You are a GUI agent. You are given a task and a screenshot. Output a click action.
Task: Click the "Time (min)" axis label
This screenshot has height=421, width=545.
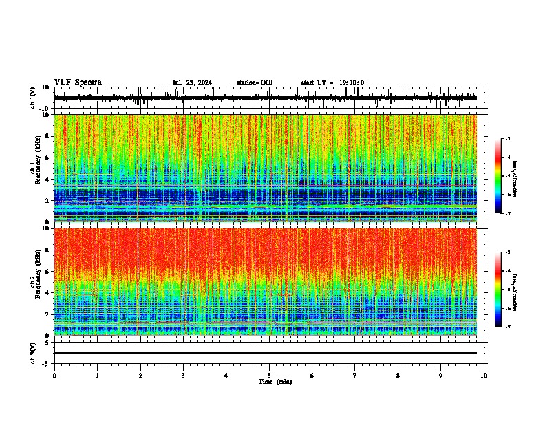(x=275, y=382)
